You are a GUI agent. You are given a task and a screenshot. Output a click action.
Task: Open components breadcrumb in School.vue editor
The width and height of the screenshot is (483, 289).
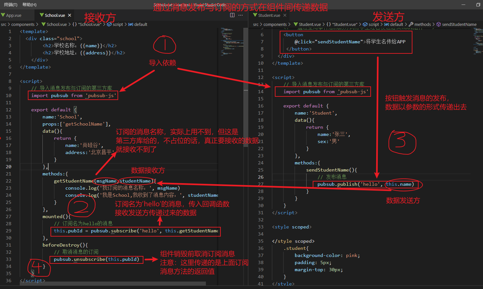(x=23, y=24)
